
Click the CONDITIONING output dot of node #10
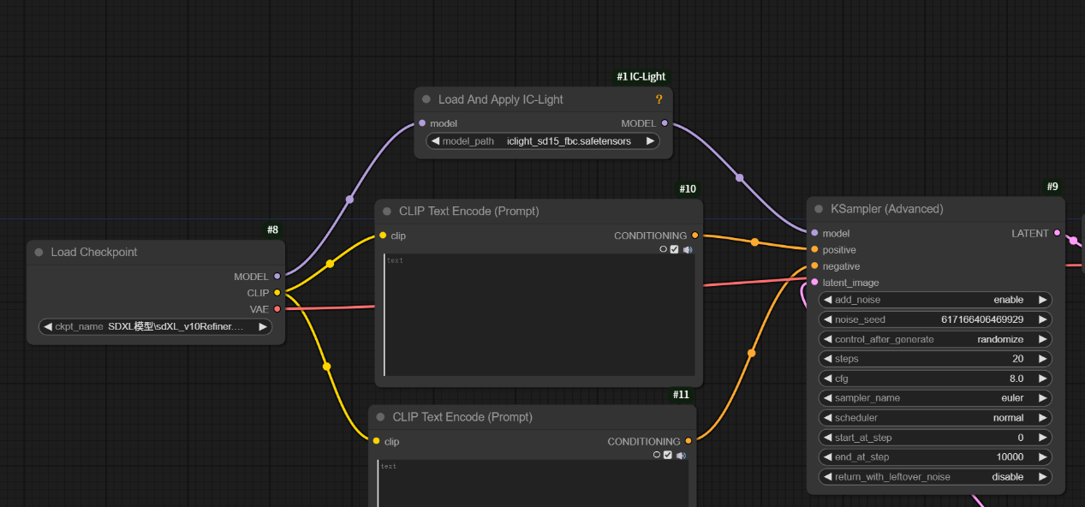(x=695, y=236)
